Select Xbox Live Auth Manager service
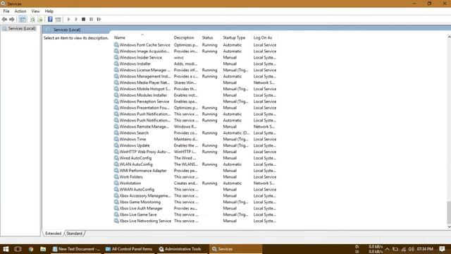This screenshot has width=451, height=254. 195,209
